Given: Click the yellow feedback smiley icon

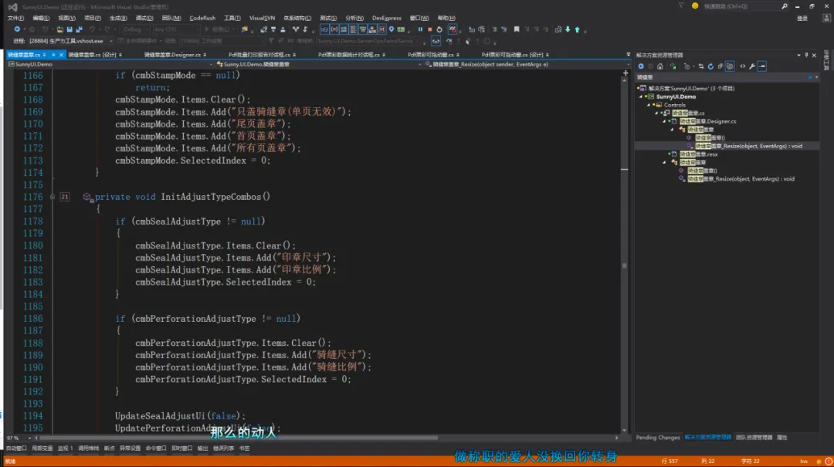Looking at the screenshot, I should click(x=695, y=6).
